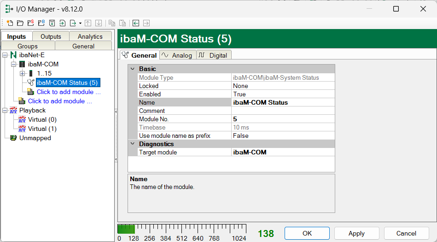Select the Unmapped tree item

pyautogui.click(x=35, y=138)
